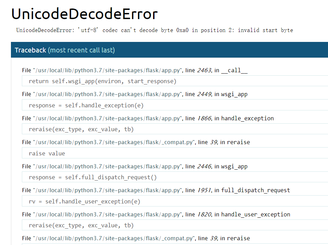The height and width of the screenshot is (245, 328).
Task: Open the app.py line 2449 wsgi_app frame
Action: (135, 94)
